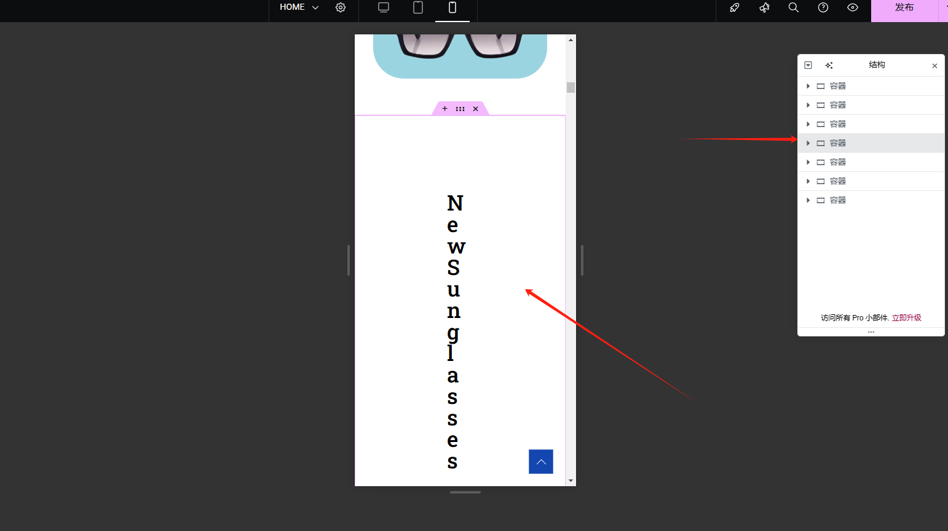948x531 pixels.
Task: Click the container drag handle dots
Action: (460, 109)
